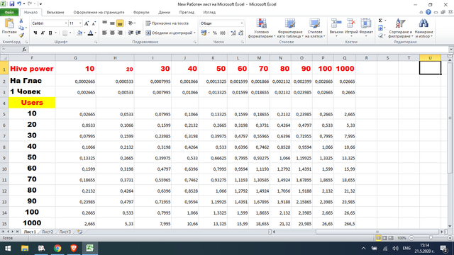Open Стилове на клетки gallery
Image resolution: width=454 pixels, height=255 pixels.
(315, 28)
